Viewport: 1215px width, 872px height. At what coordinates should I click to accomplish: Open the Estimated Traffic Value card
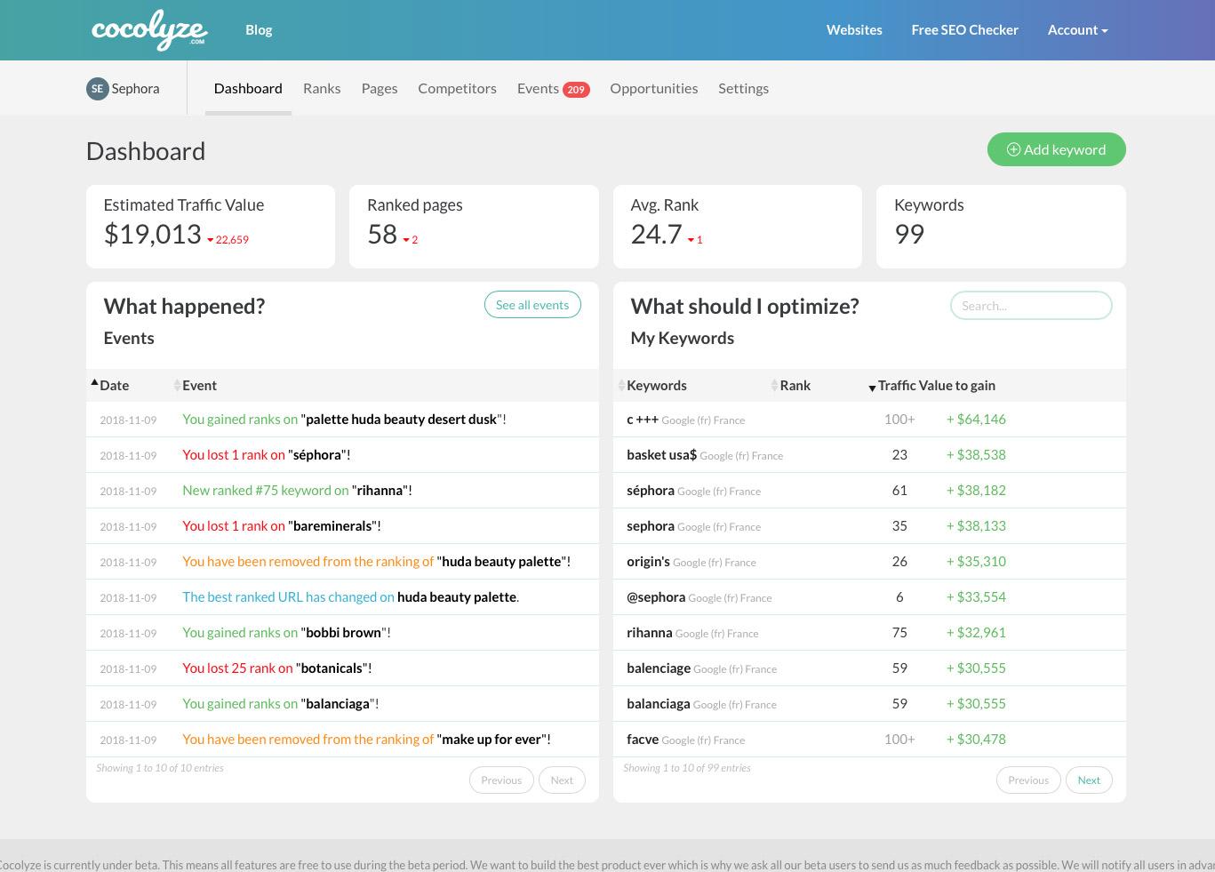[x=211, y=227]
